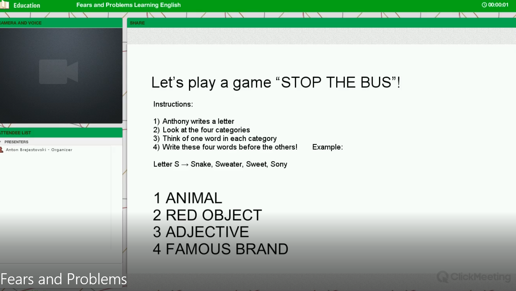Click the 00:00:01 elapsed time display

tap(498, 5)
